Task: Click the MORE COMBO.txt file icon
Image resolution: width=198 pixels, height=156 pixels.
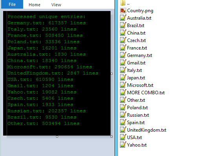Action: 123,93
